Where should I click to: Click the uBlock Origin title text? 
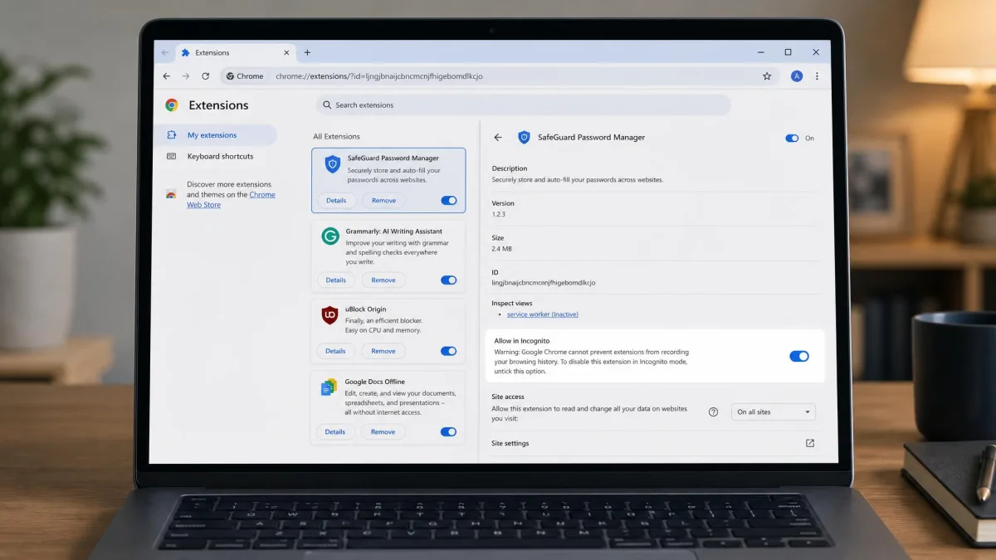tap(366, 309)
